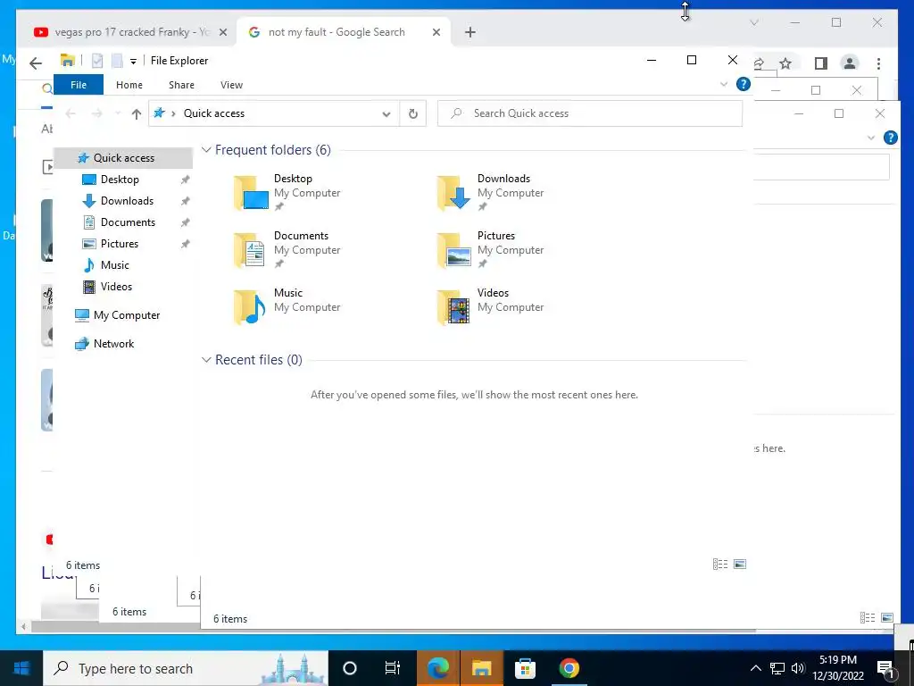Refresh the Quick access view
Image resolution: width=914 pixels, height=686 pixels.
click(412, 113)
